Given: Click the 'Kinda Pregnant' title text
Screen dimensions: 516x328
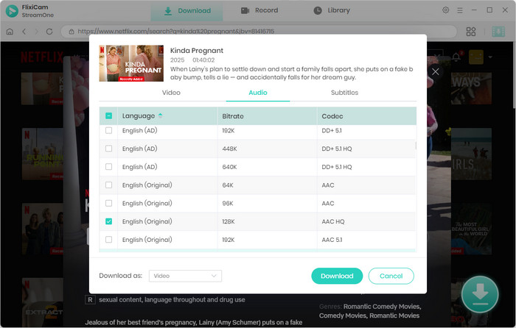Looking at the screenshot, I should pyautogui.click(x=197, y=51).
